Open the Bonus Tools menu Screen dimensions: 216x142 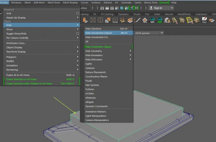point(151,2)
